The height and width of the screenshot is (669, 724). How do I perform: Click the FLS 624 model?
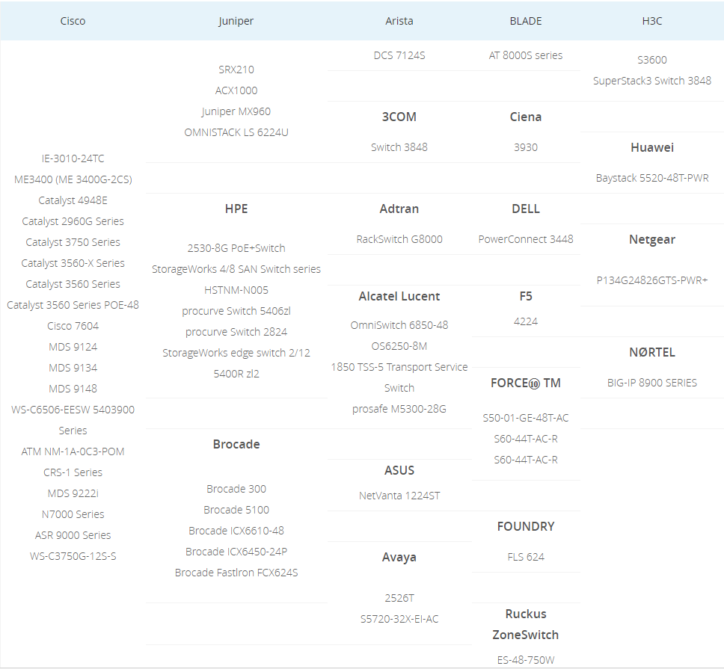point(525,557)
